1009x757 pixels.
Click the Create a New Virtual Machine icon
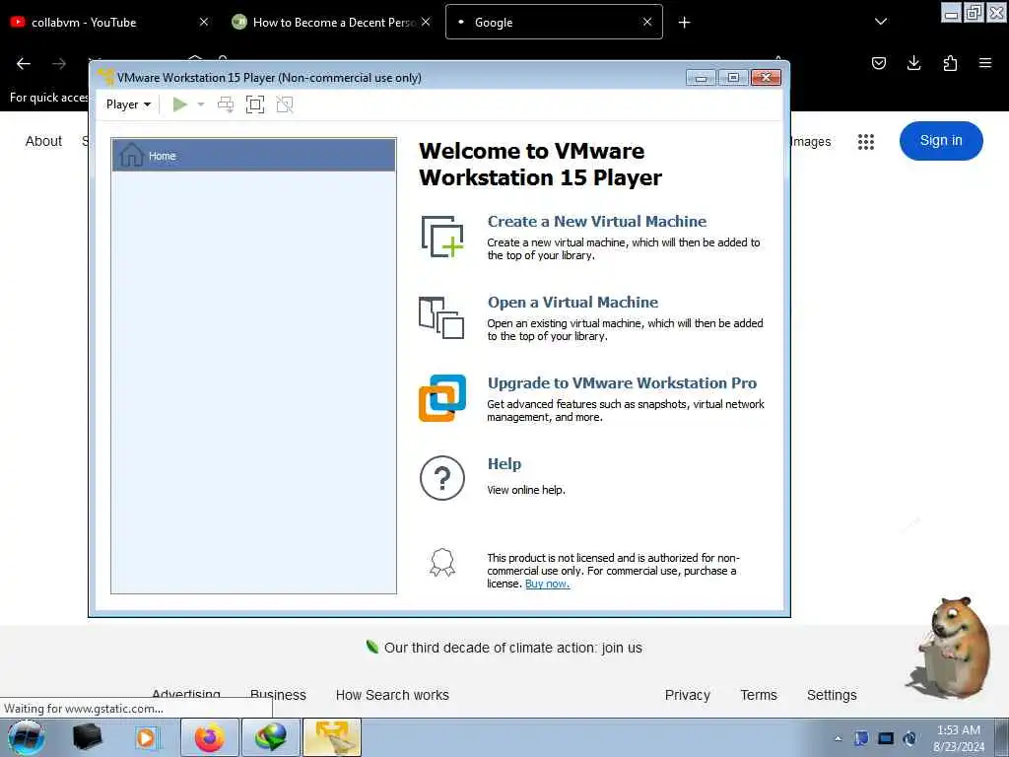442,237
